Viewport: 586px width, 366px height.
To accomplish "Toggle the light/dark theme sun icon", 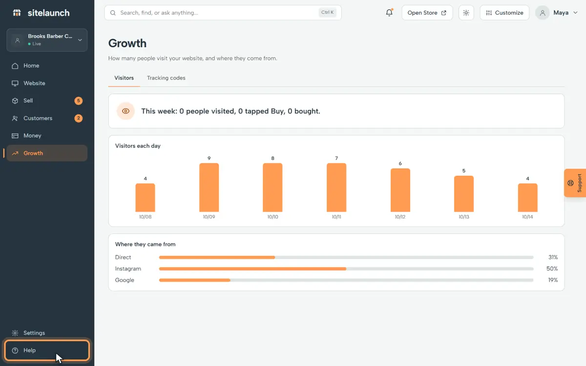I will tap(466, 13).
